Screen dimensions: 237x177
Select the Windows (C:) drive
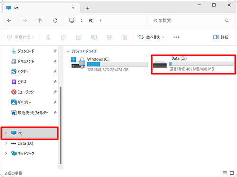[x=109, y=64]
